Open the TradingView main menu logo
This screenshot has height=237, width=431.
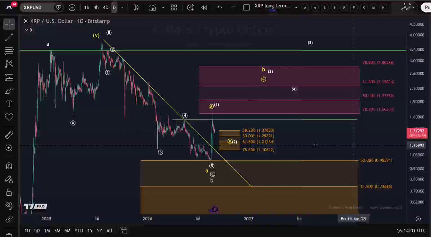[10, 7]
